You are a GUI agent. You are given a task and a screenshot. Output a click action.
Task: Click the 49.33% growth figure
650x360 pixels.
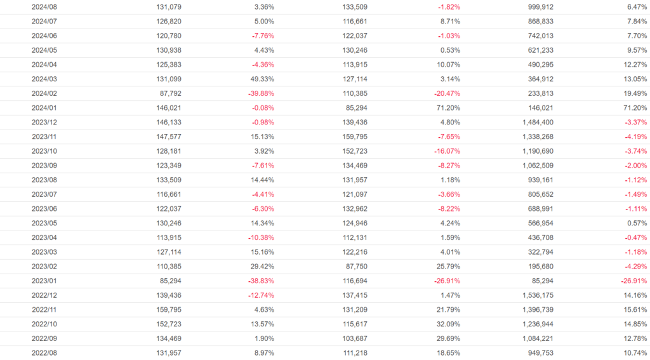pyautogui.click(x=260, y=79)
